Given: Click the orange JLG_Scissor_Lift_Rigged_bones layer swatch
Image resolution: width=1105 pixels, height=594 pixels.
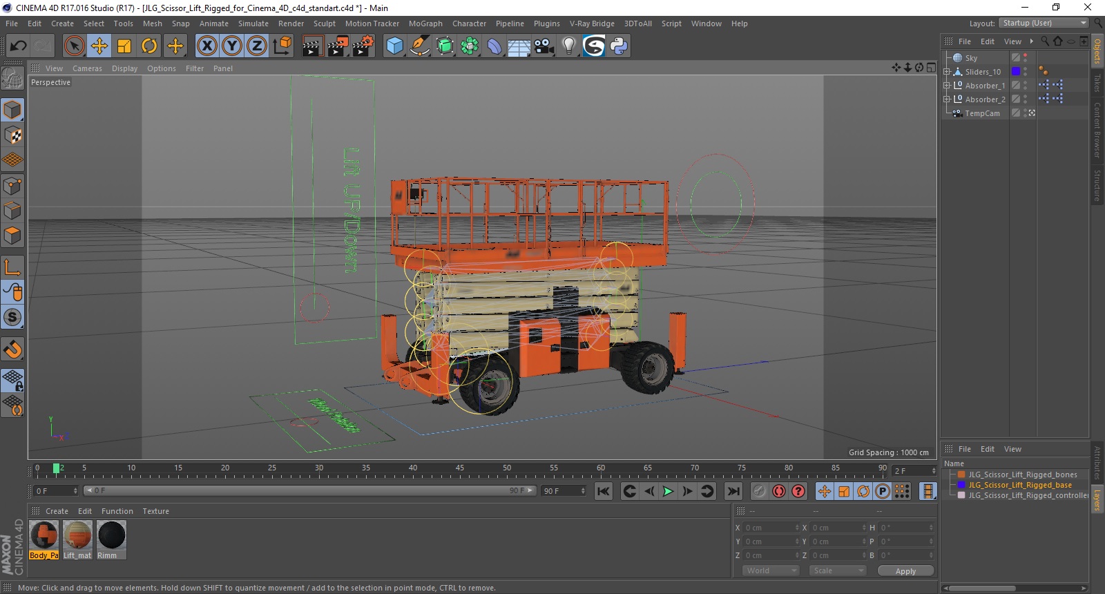Looking at the screenshot, I should 961,475.
